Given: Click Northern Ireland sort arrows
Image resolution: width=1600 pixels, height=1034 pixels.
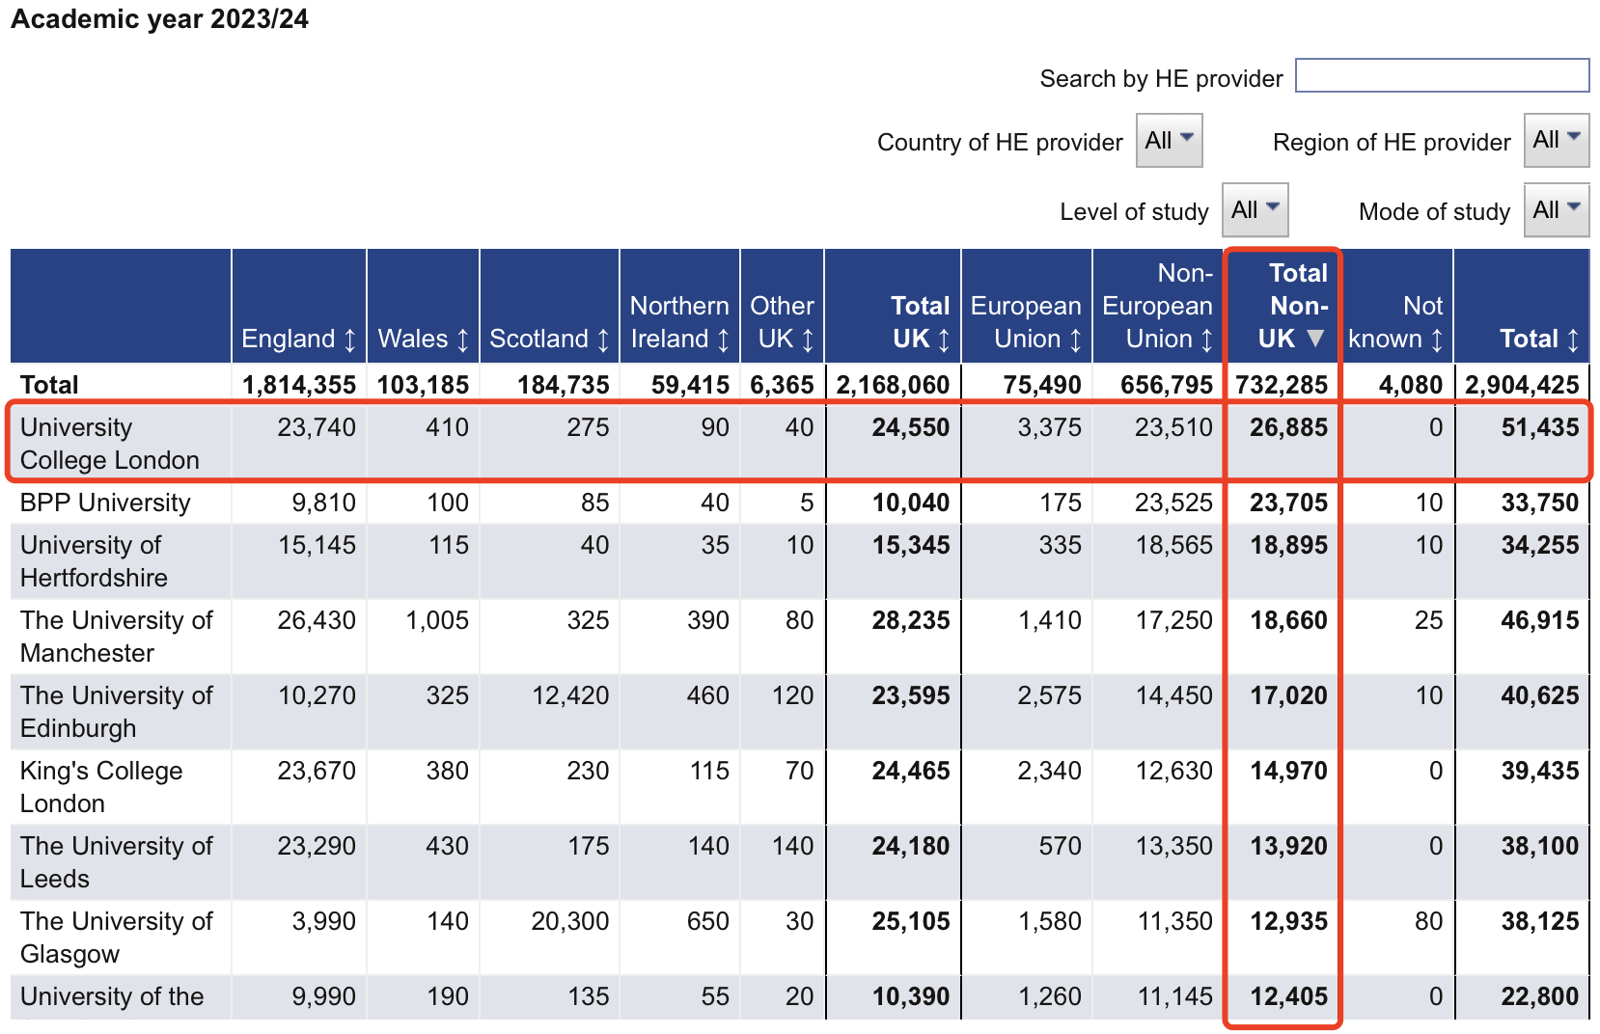Looking at the screenshot, I should (724, 340).
